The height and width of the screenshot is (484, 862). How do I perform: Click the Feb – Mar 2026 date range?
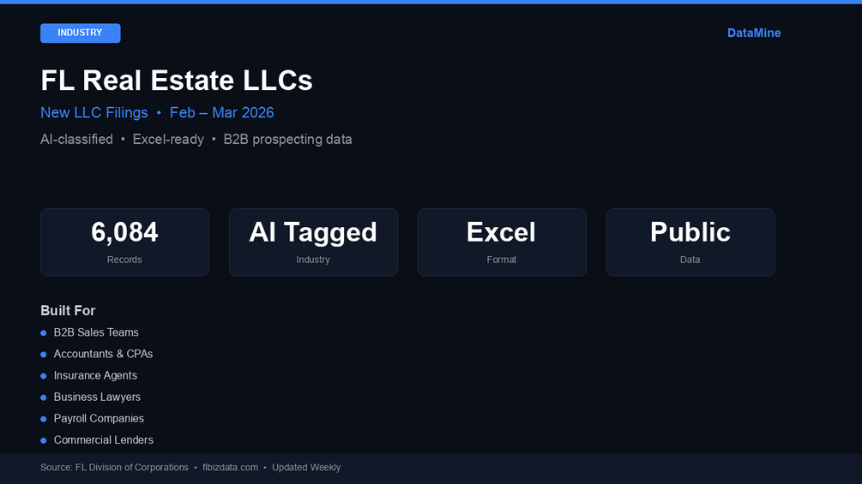point(221,112)
